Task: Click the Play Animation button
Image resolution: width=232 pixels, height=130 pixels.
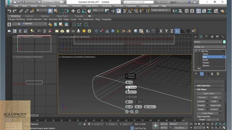Action: 199,124
